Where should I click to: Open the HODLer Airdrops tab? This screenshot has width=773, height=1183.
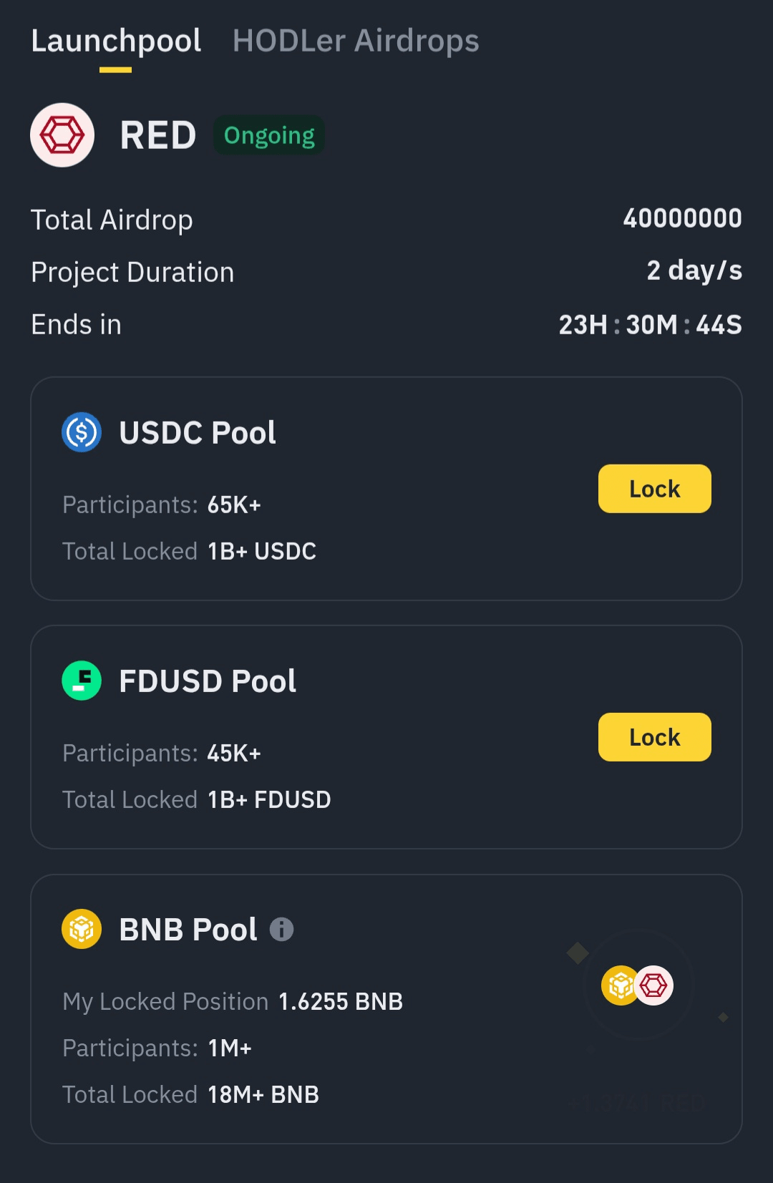[356, 42]
